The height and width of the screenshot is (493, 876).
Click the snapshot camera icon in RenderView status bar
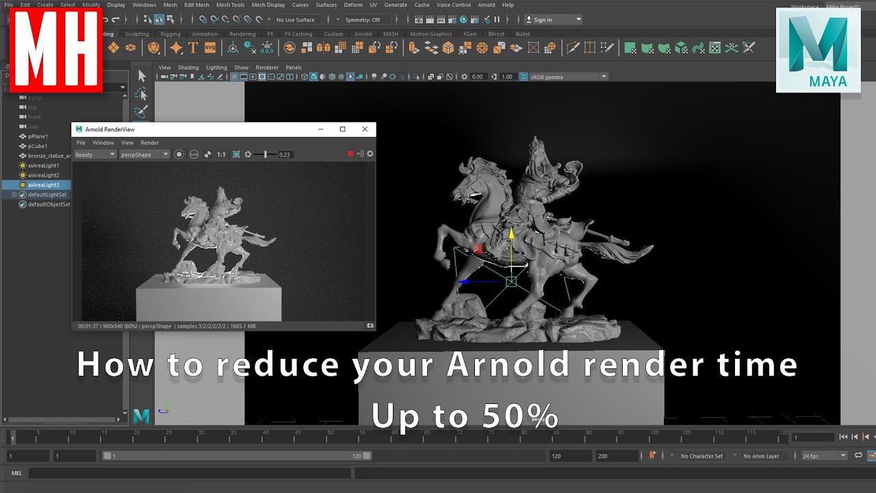370,326
